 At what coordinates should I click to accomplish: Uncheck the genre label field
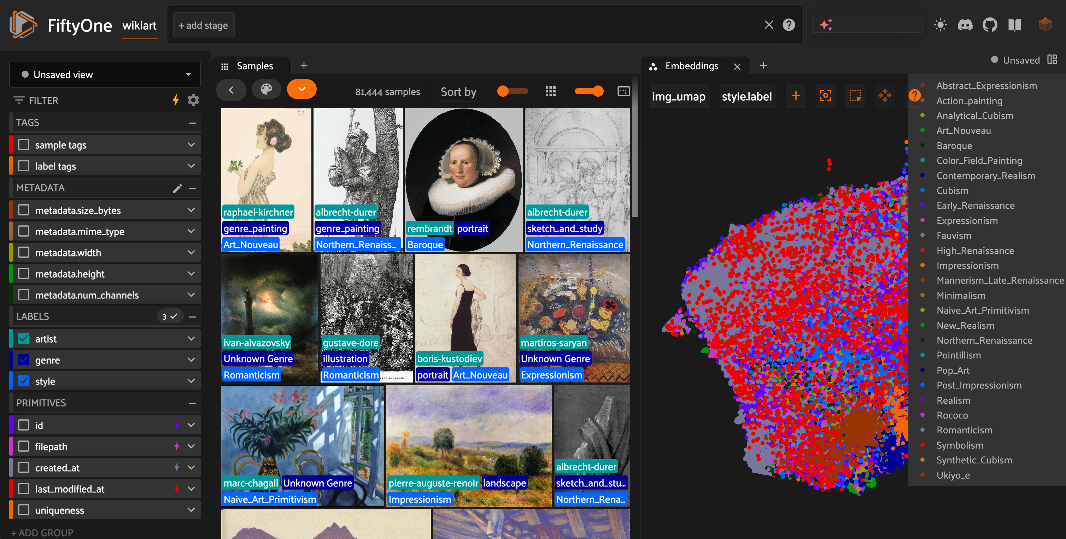coord(24,360)
